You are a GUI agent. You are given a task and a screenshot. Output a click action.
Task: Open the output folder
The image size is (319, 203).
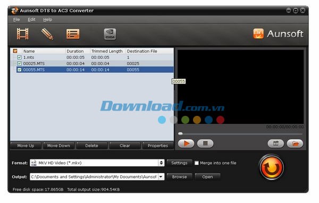207,177
